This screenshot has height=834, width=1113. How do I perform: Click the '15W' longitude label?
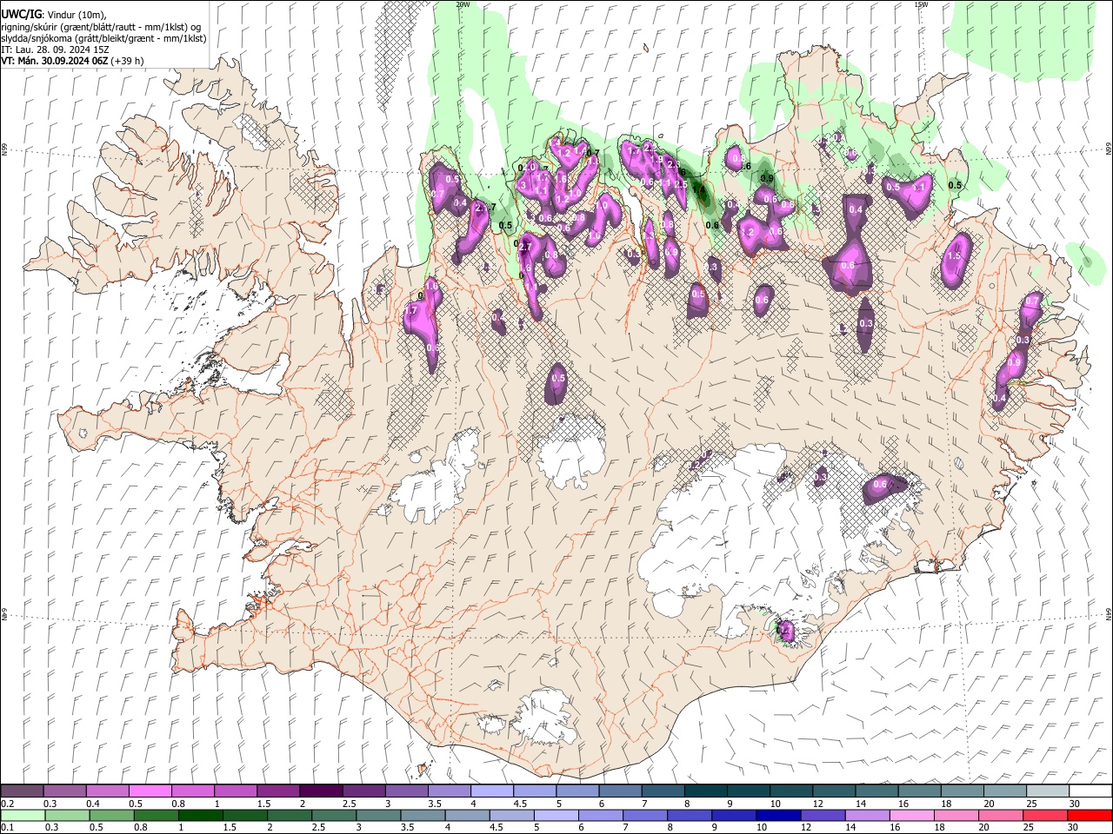click(x=921, y=4)
